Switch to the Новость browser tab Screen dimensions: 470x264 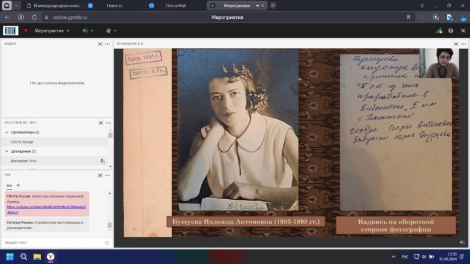114,5
